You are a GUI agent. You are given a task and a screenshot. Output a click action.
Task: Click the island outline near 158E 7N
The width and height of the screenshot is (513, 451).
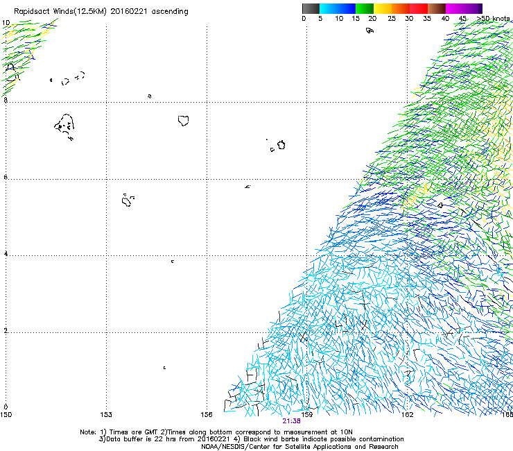click(281, 145)
